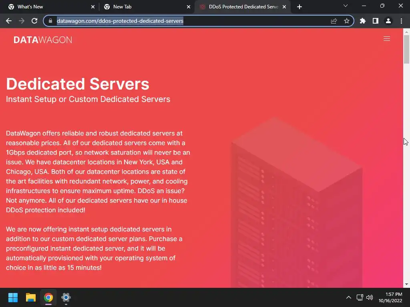Open the volume tray icon
This screenshot has width=410, height=307.
click(370, 297)
